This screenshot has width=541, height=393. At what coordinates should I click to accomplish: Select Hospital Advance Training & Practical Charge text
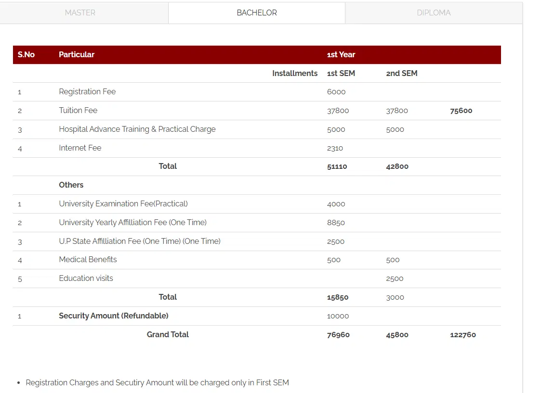(137, 129)
